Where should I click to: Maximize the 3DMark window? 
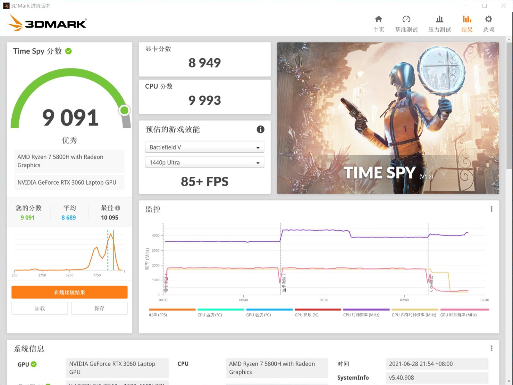pyautogui.click(x=484, y=6)
